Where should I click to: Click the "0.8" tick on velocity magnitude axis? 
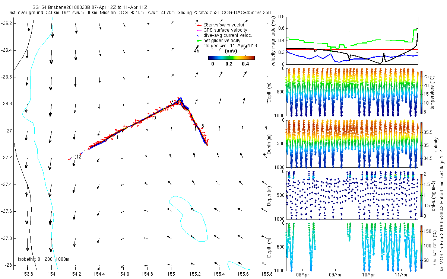point(281,17)
